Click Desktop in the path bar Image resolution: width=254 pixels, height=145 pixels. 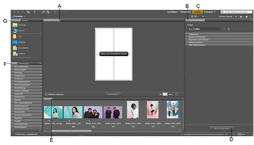point(19,16)
